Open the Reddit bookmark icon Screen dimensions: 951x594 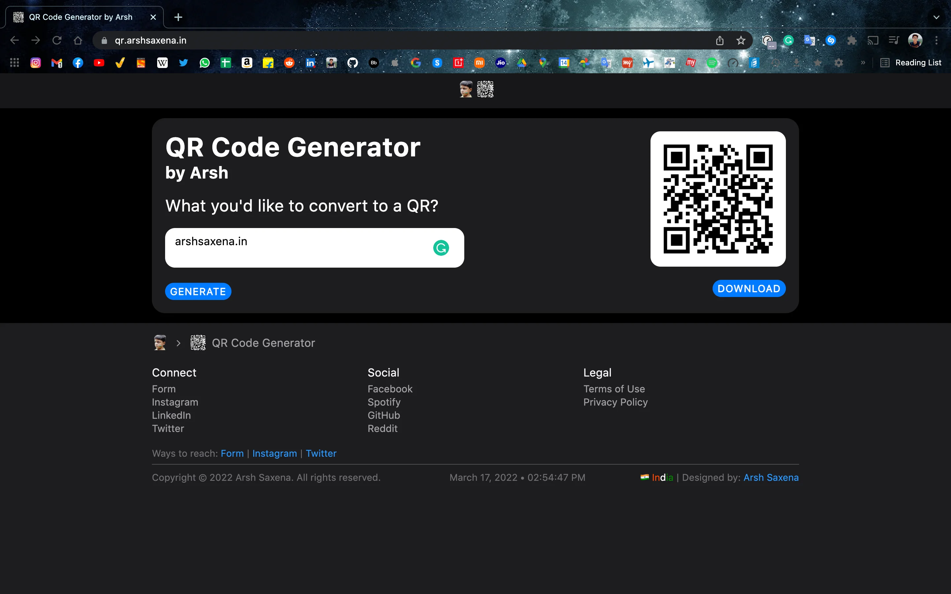289,63
